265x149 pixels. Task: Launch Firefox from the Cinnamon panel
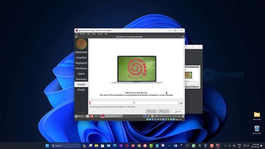point(92,116)
